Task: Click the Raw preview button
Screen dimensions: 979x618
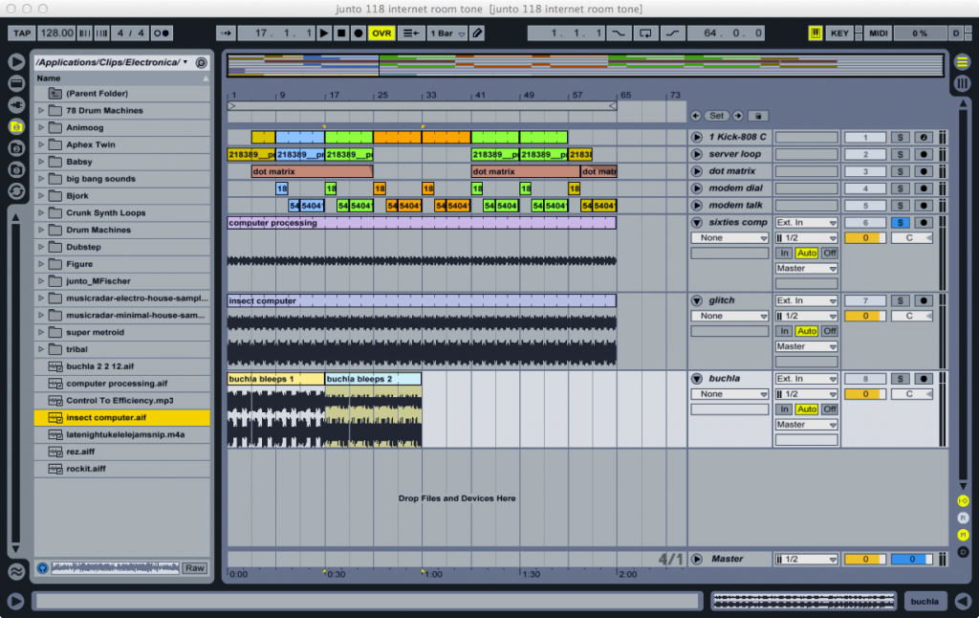Action: [194, 568]
